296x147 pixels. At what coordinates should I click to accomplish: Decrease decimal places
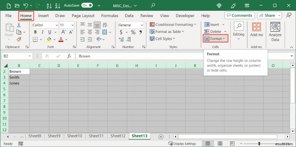(129, 40)
